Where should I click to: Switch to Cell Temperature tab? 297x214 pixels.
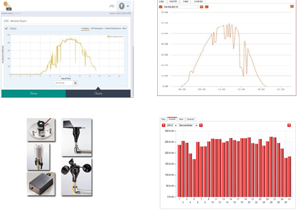[97, 28]
